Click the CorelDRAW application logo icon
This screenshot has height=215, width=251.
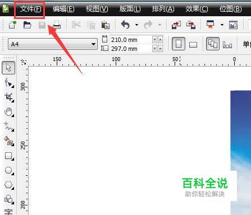pos(6,8)
